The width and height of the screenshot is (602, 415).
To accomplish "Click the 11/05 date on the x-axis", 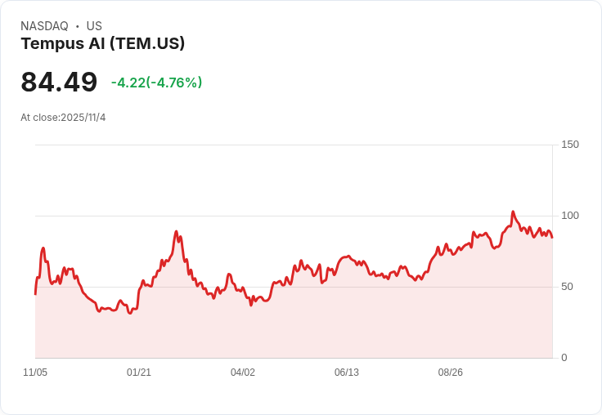I will pyautogui.click(x=35, y=373).
